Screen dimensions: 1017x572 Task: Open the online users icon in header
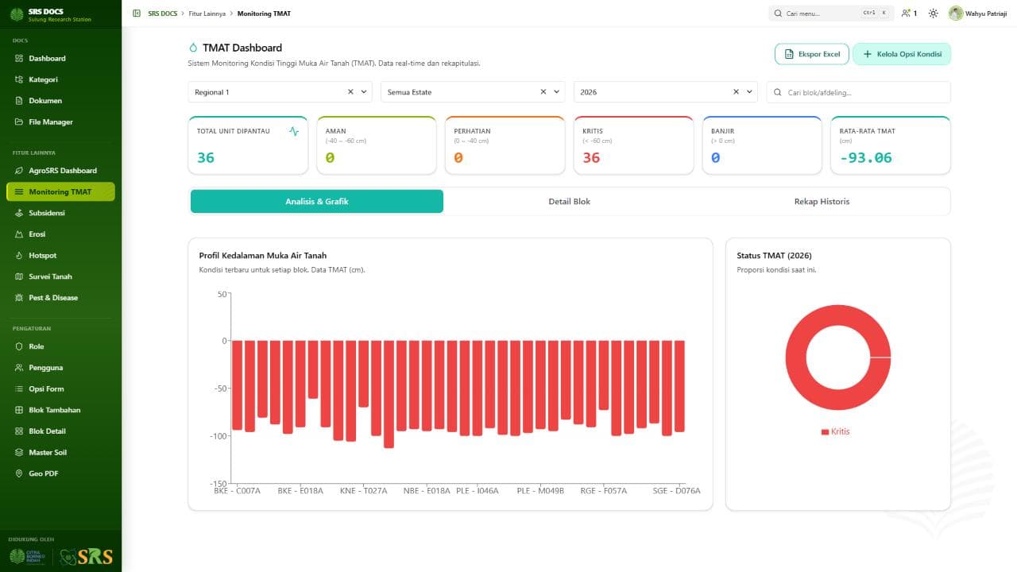click(906, 14)
